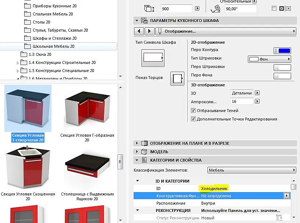
Task: Click the elevation height arrow next to 900
Action: (197, 8)
